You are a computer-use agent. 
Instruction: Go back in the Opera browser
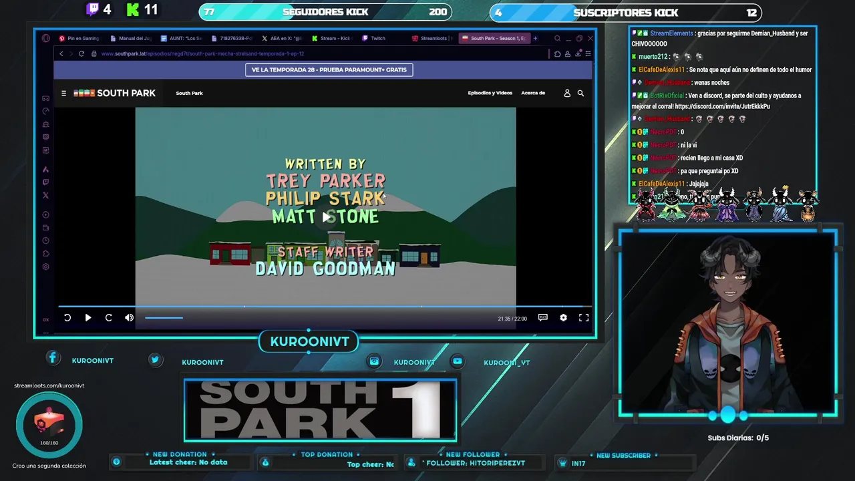(61, 53)
